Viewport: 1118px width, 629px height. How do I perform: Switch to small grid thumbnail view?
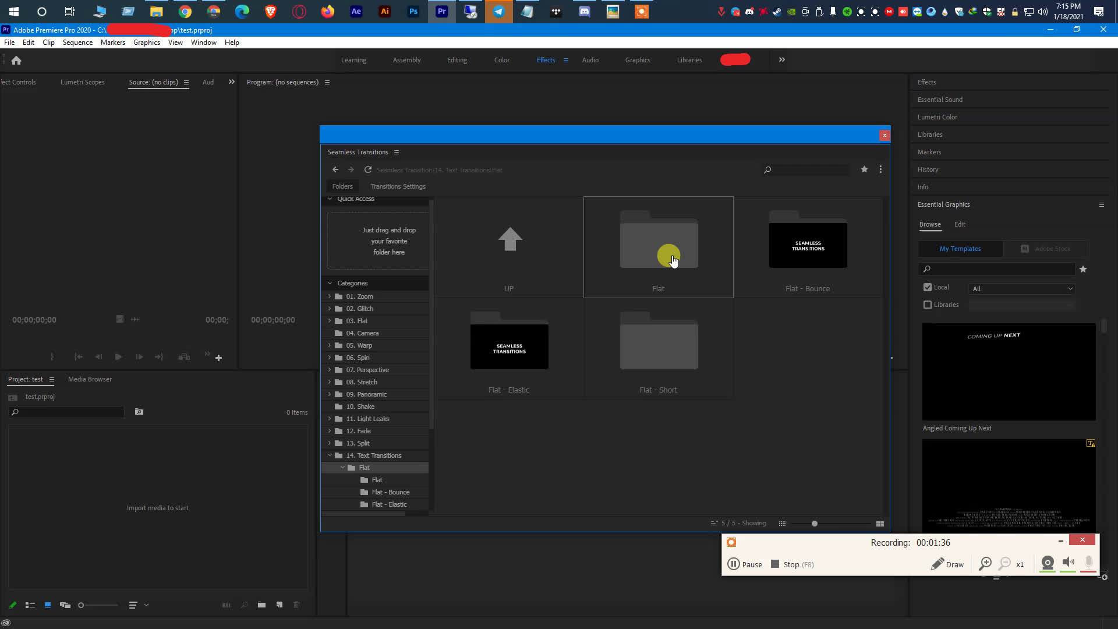pyautogui.click(x=782, y=524)
